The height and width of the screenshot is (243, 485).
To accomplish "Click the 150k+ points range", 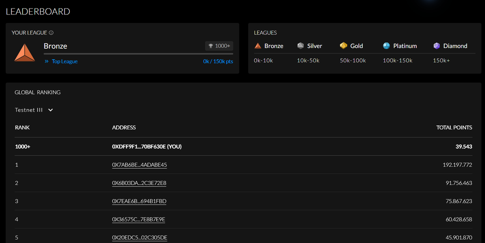I will (441, 60).
